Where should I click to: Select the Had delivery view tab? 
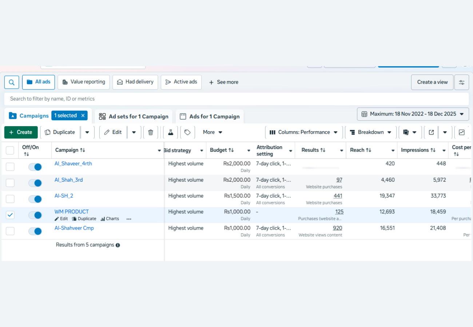tap(135, 82)
